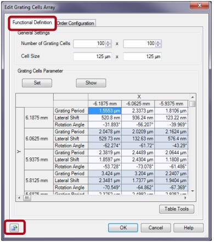Open Help for this dialog
Viewport: 214px width, 242px height.
(188, 228)
